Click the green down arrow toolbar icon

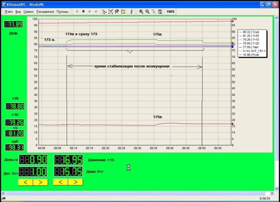tap(84, 11)
